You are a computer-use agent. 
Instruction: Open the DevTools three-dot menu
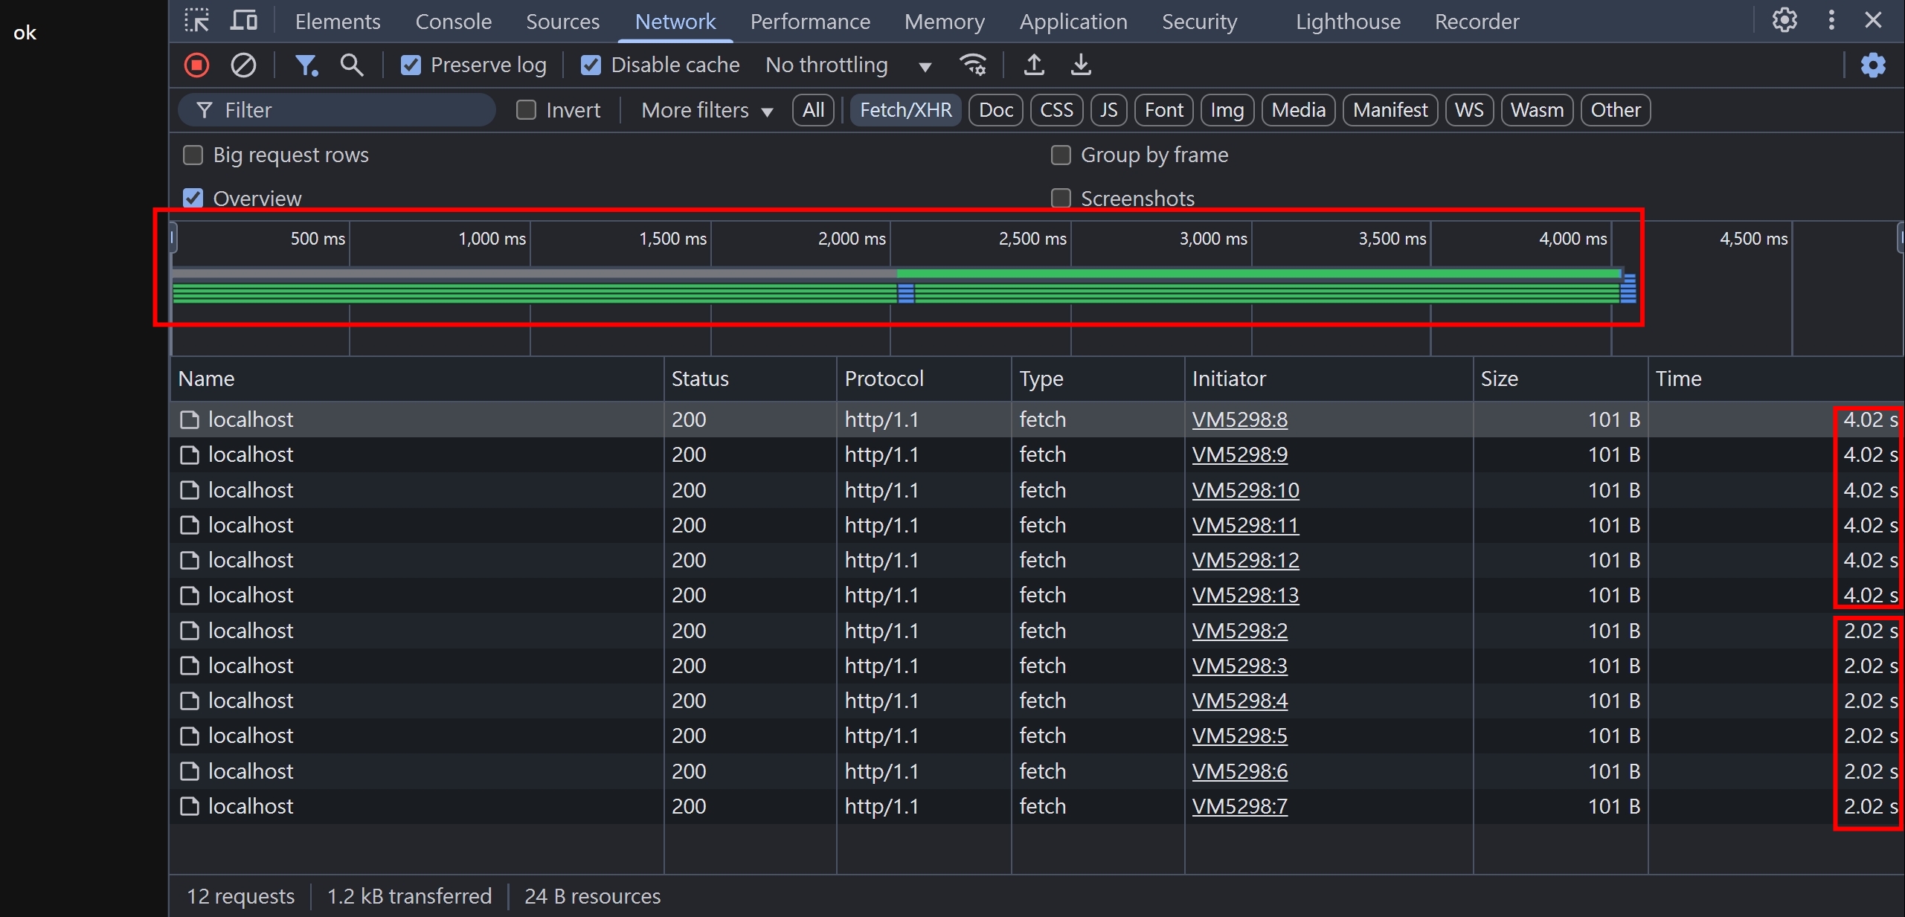click(x=1831, y=20)
